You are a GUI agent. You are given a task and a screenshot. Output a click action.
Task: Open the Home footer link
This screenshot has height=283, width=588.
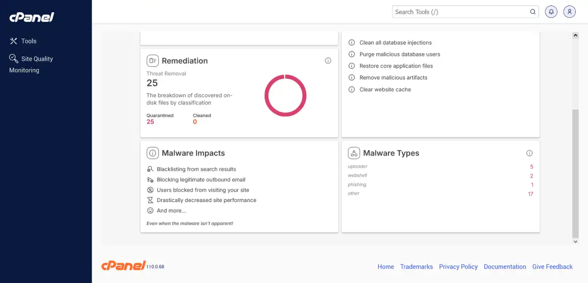(x=386, y=267)
